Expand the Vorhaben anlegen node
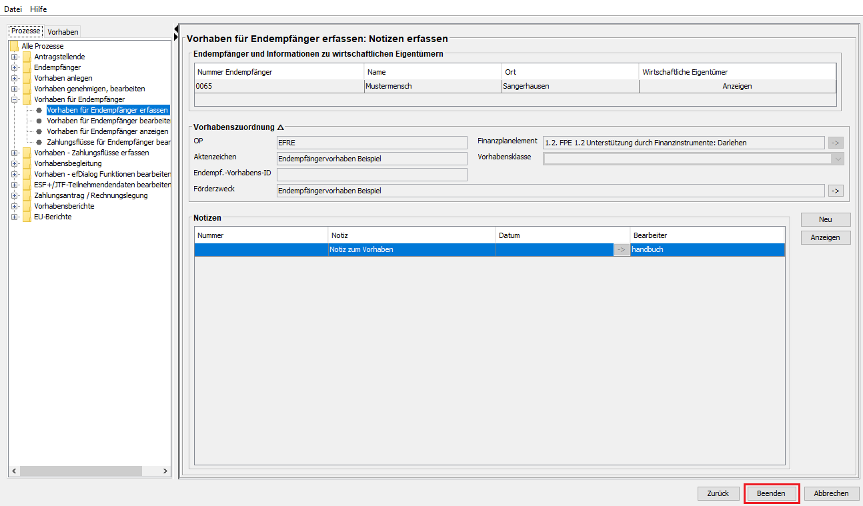 [x=14, y=78]
